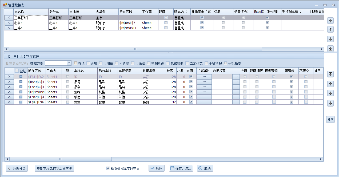
Task: Open 数据规范 ellipsis for 品名 field
Action: coord(236,87)
